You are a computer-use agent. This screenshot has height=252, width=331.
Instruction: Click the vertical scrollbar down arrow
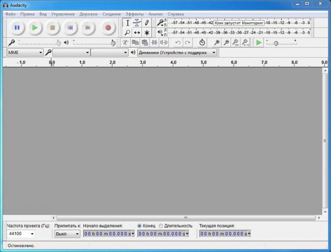tap(325, 212)
